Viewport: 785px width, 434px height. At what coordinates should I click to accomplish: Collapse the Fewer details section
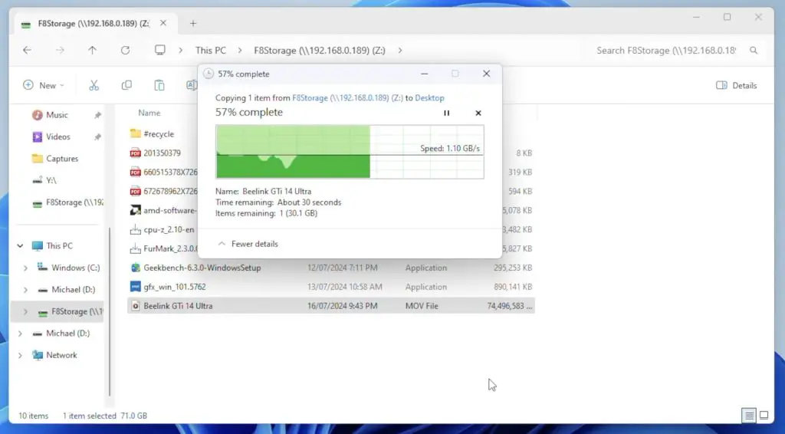click(248, 244)
